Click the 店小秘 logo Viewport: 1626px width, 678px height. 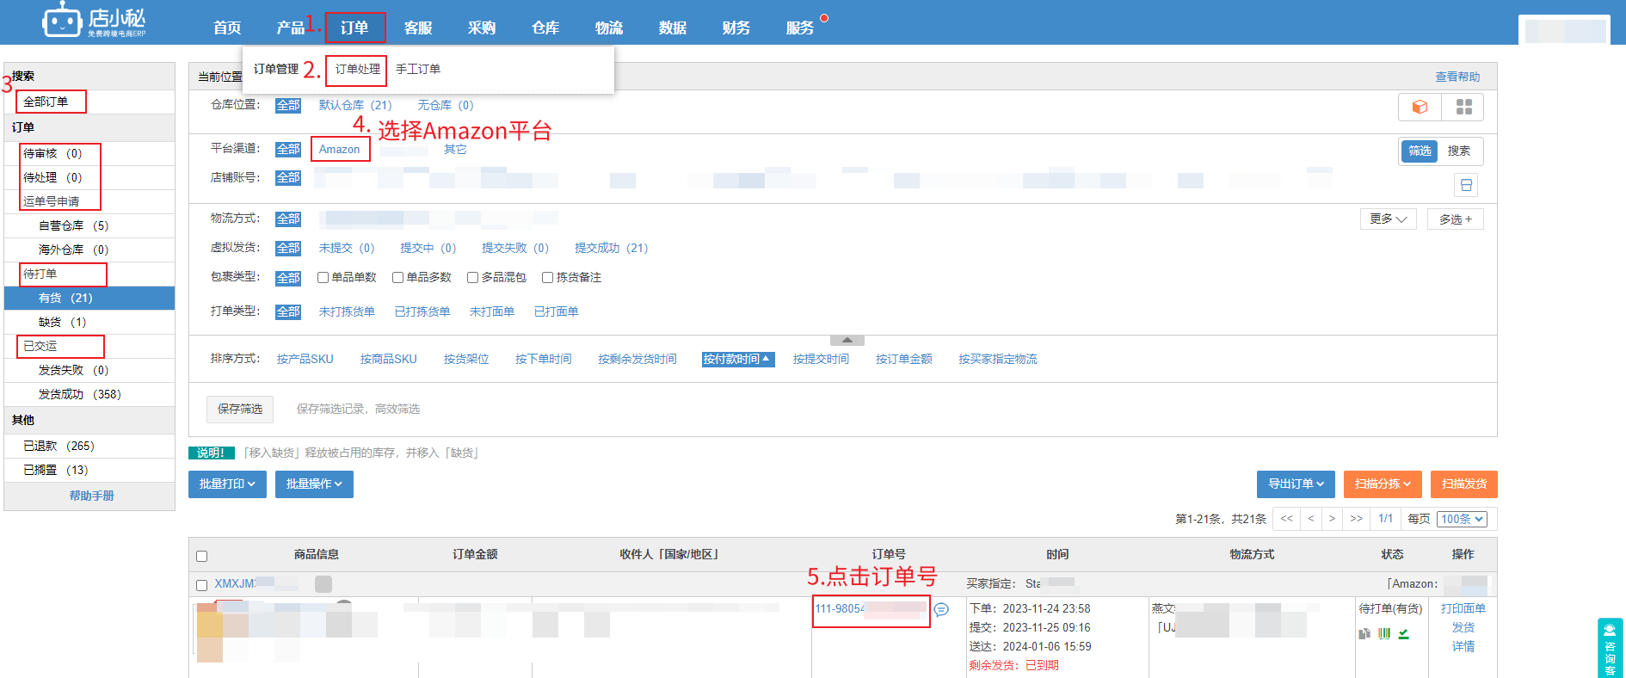(95, 22)
